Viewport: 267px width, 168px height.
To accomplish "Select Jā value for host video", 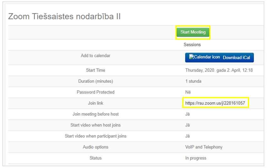I will (187, 125).
